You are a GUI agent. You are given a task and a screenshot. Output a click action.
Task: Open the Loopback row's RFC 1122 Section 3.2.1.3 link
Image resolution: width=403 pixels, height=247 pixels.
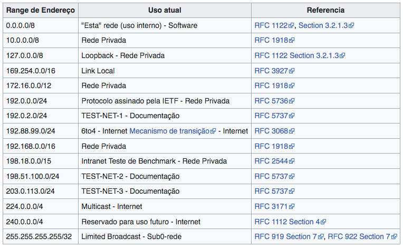296,55
